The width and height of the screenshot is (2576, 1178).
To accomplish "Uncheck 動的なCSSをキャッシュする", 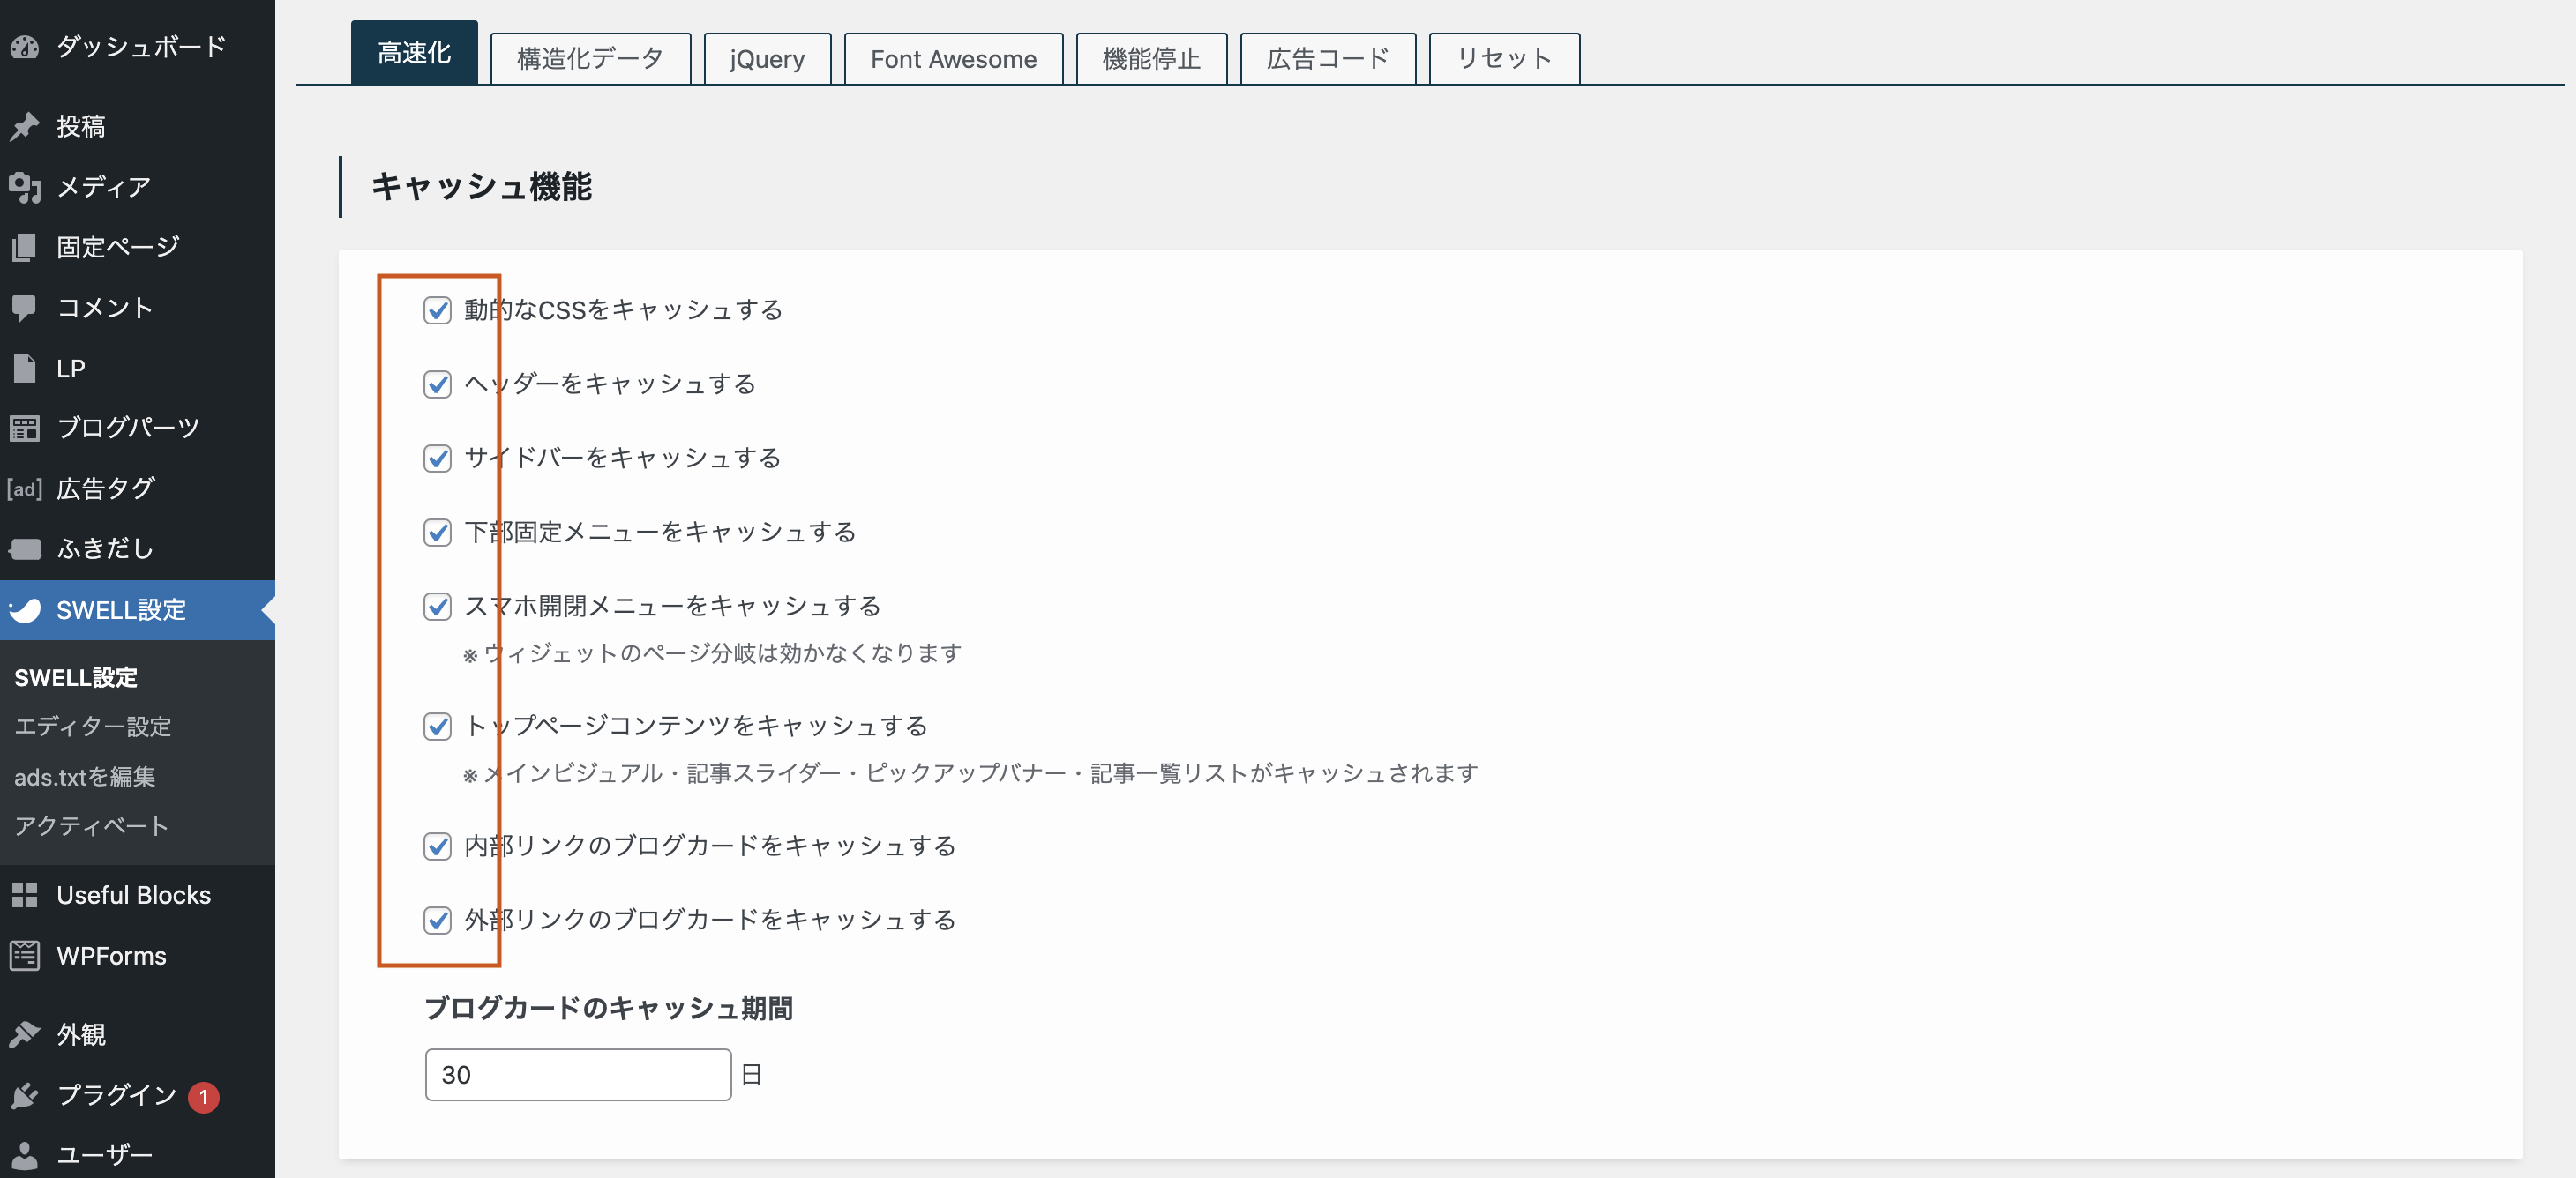I will pos(437,309).
